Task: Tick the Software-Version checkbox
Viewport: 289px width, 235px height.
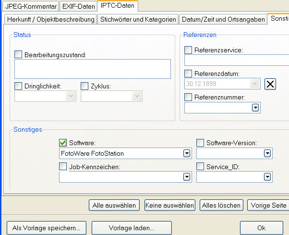Action: click(x=200, y=143)
